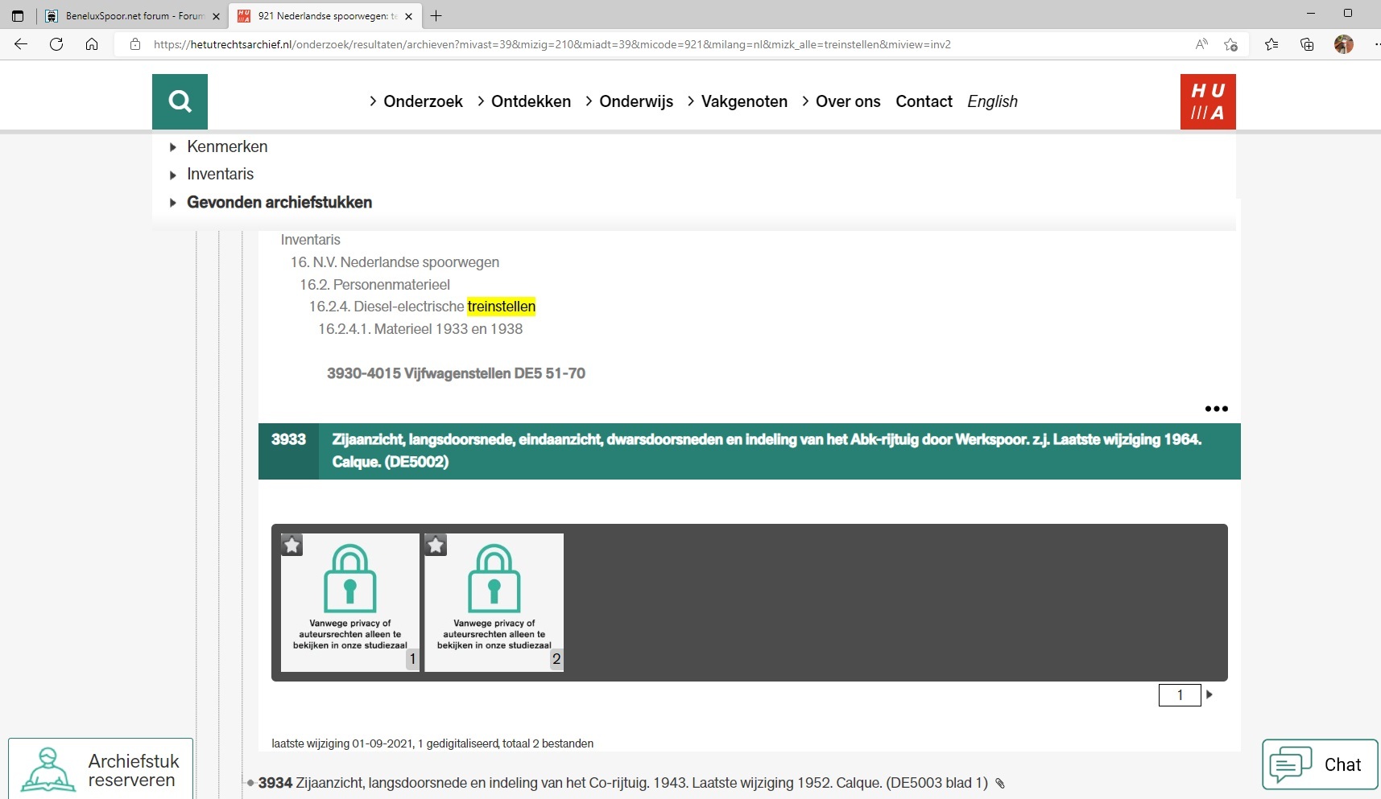Go to the next thumbnail page arrow
Viewport: 1381px width, 799px height.
click(1209, 694)
